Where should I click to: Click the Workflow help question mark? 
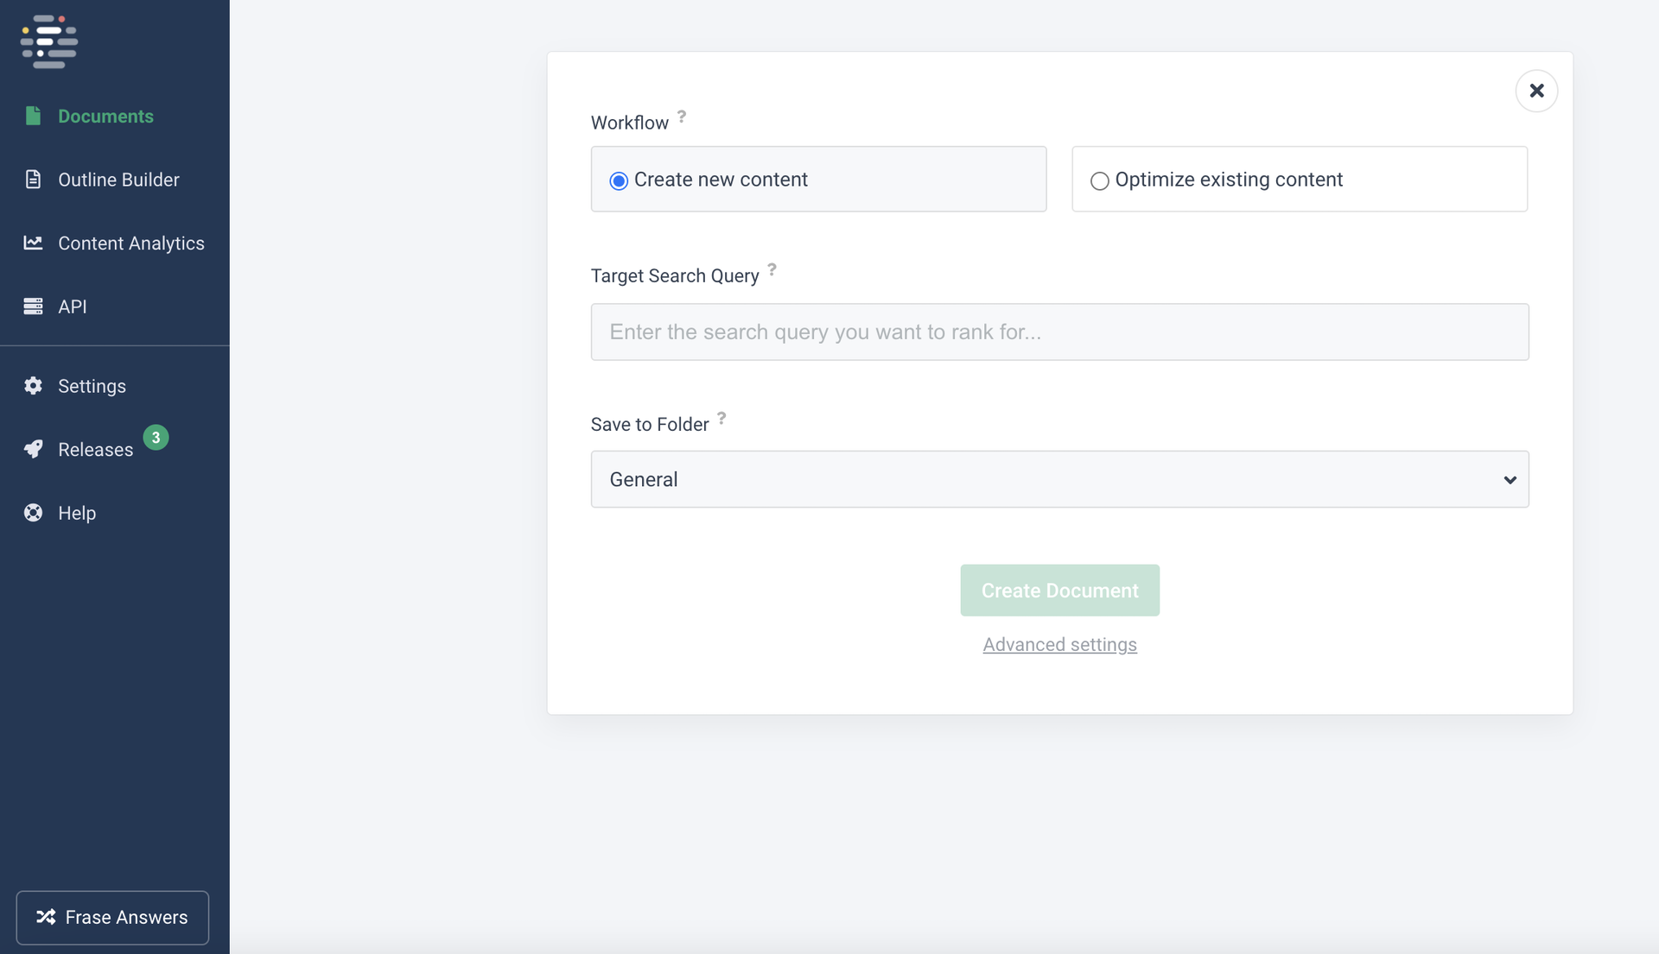[x=682, y=116]
